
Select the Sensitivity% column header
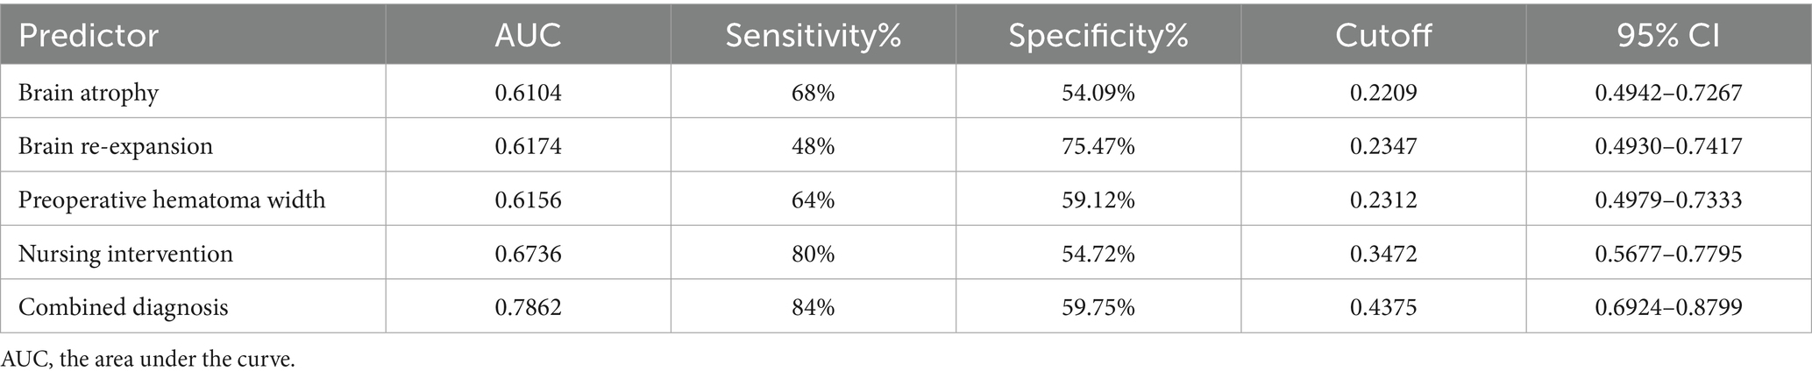pyautogui.click(x=813, y=36)
